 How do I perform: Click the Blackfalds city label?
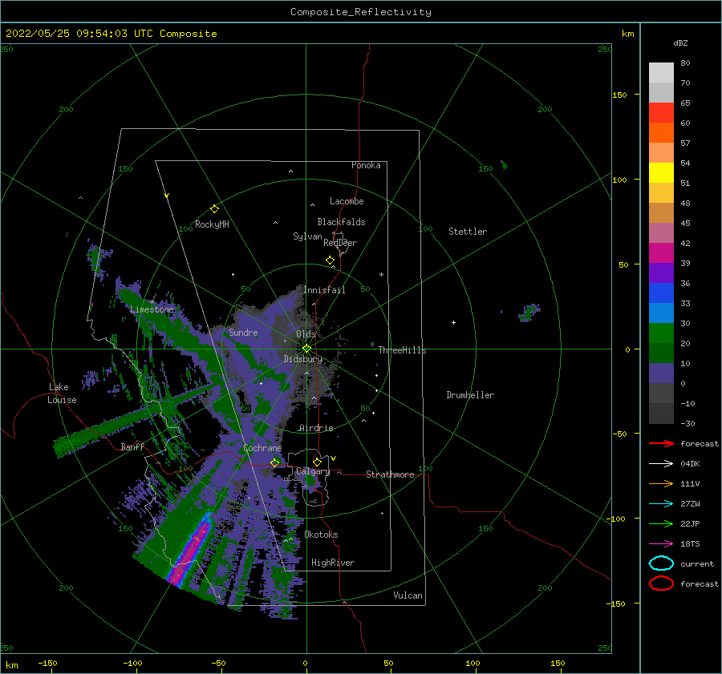[x=341, y=222]
